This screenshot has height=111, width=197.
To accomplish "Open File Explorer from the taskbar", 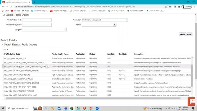I will 53,108.
